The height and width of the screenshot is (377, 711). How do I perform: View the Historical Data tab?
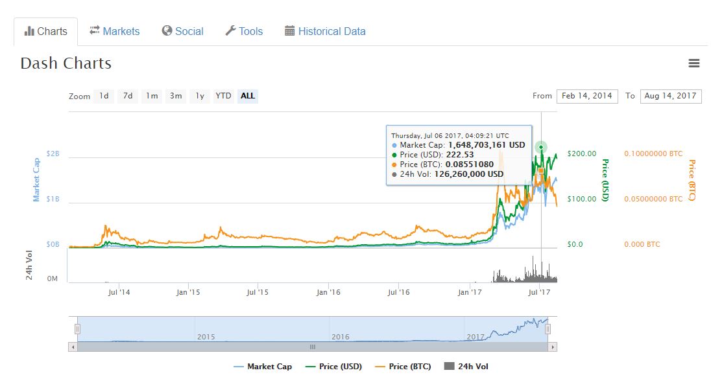click(x=325, y=31)
